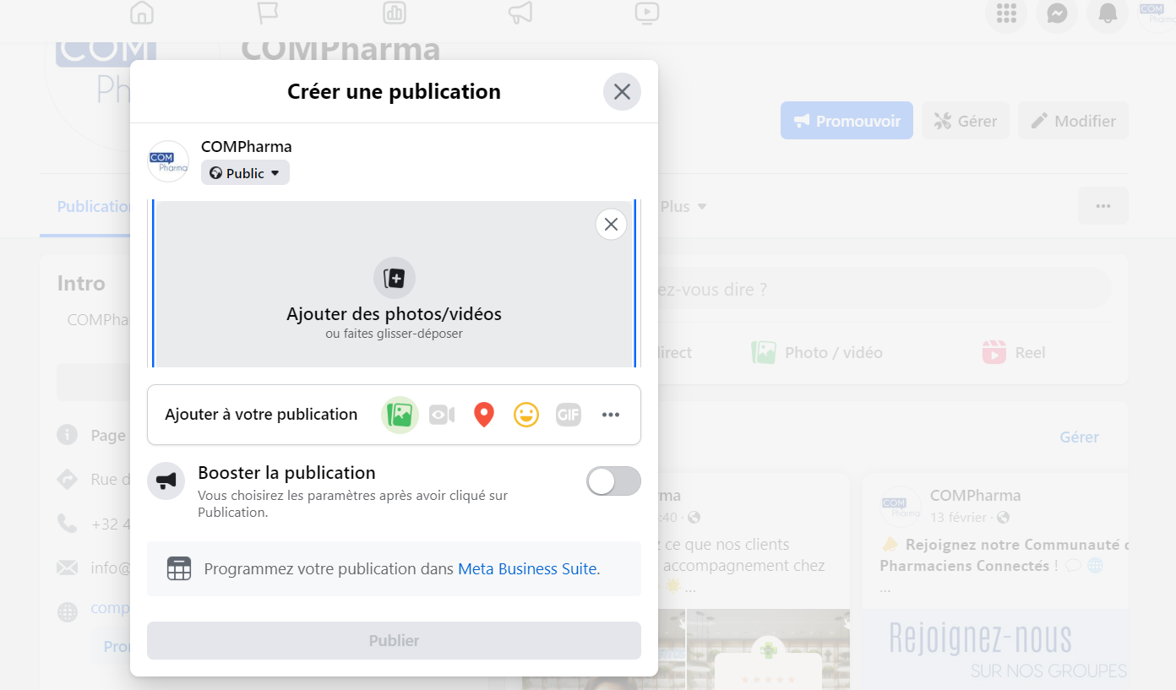Open COMPharma name on 13 février post
Viewport: 1176px width, 690px height.
pos(975,496)
